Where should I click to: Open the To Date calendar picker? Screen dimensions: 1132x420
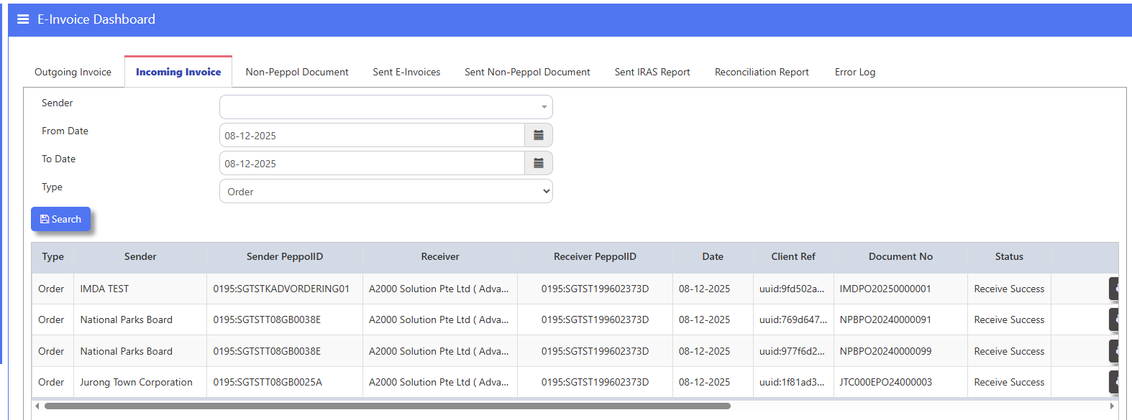point(539,163)
